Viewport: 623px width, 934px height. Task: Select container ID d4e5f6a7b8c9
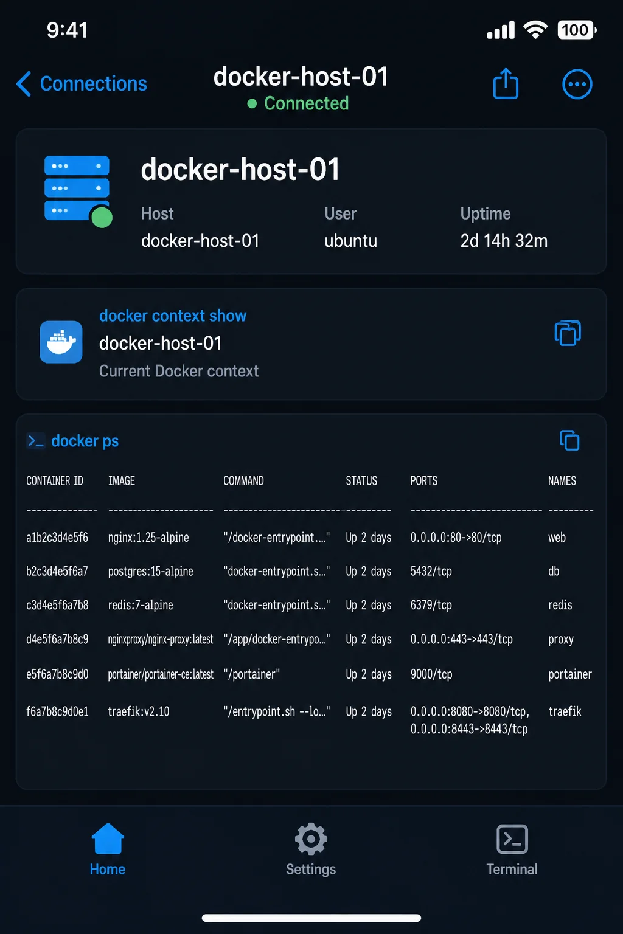(57, 639)
